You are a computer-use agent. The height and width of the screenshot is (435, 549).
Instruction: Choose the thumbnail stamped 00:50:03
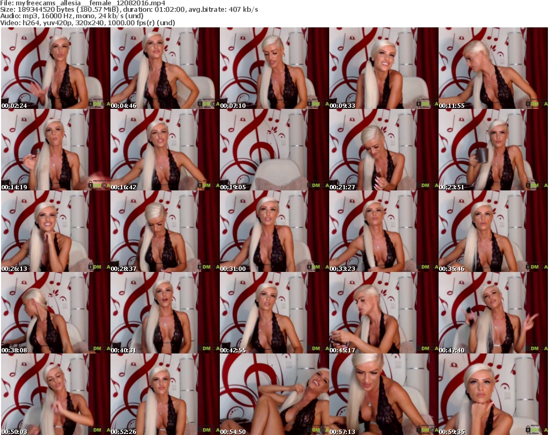point(56,394)
